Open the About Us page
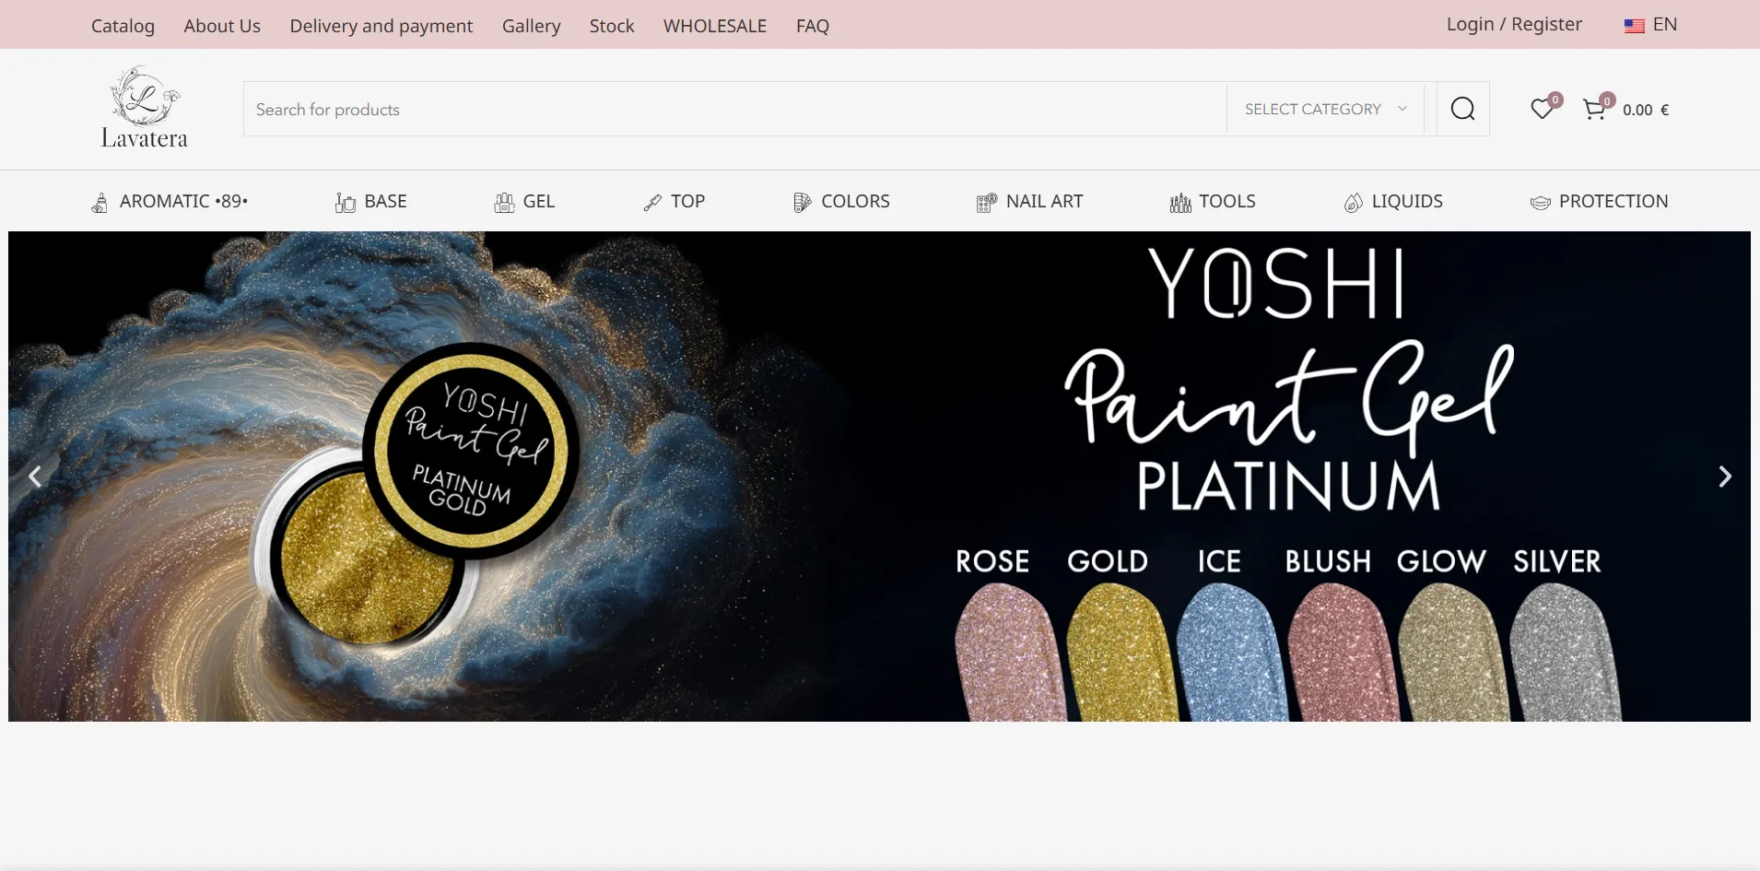The width and height of the screenshot is (1760, 871). [x=222, y=26]
